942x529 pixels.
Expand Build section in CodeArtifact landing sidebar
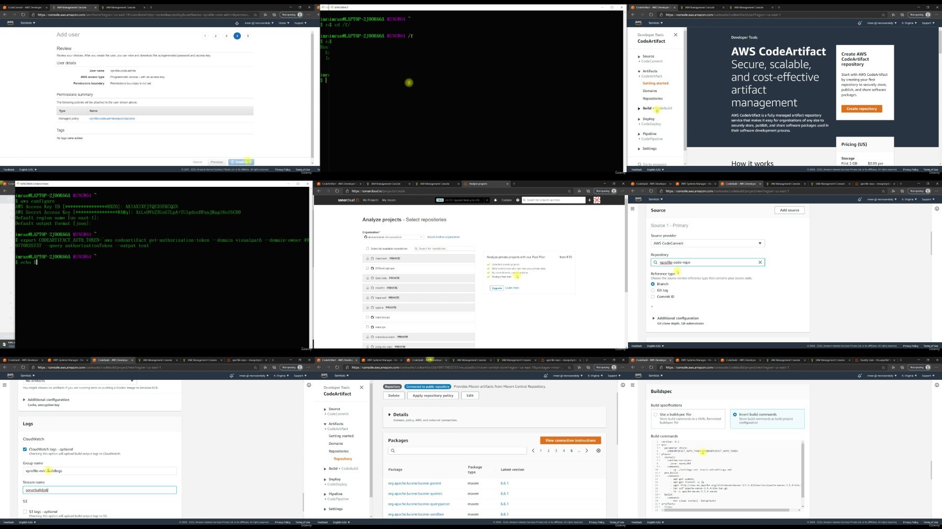pyautogui.click(x=639, y=108)
